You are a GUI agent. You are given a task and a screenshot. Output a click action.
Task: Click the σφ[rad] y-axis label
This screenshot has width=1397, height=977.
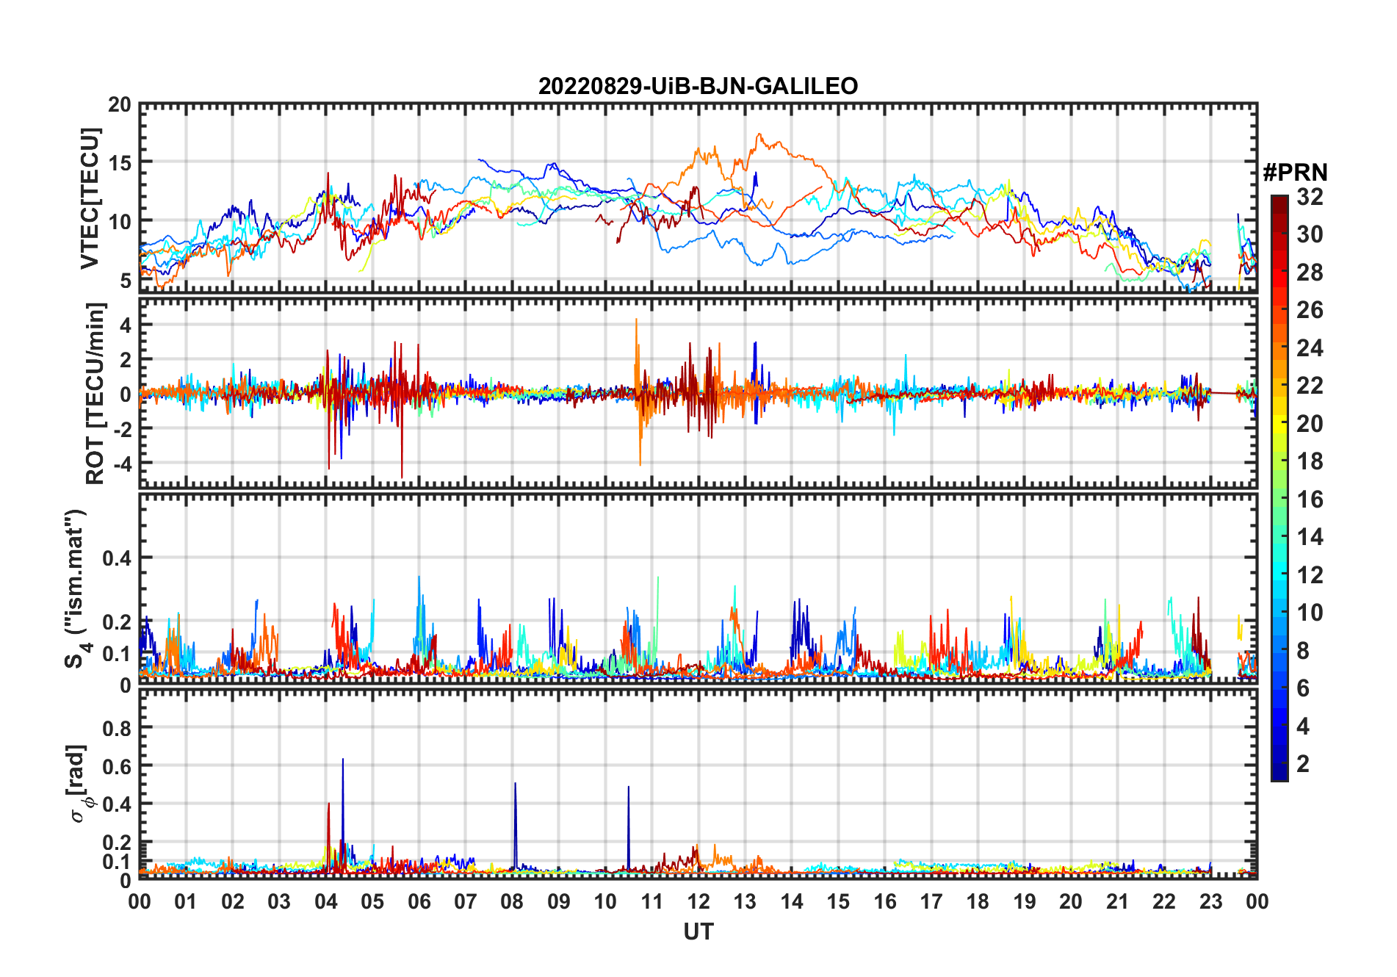tap(79, 783)
